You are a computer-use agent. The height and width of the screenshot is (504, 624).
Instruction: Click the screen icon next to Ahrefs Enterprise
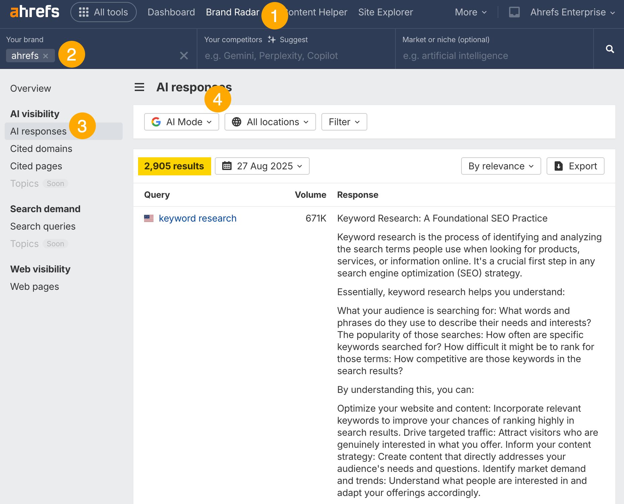[x=514, y=12]
